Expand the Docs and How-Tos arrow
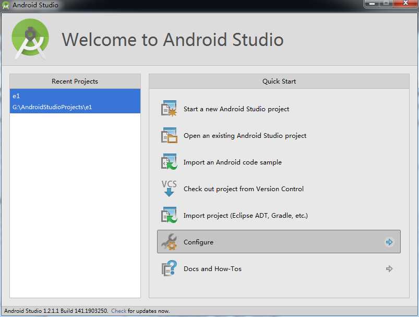 click(389, 268)
